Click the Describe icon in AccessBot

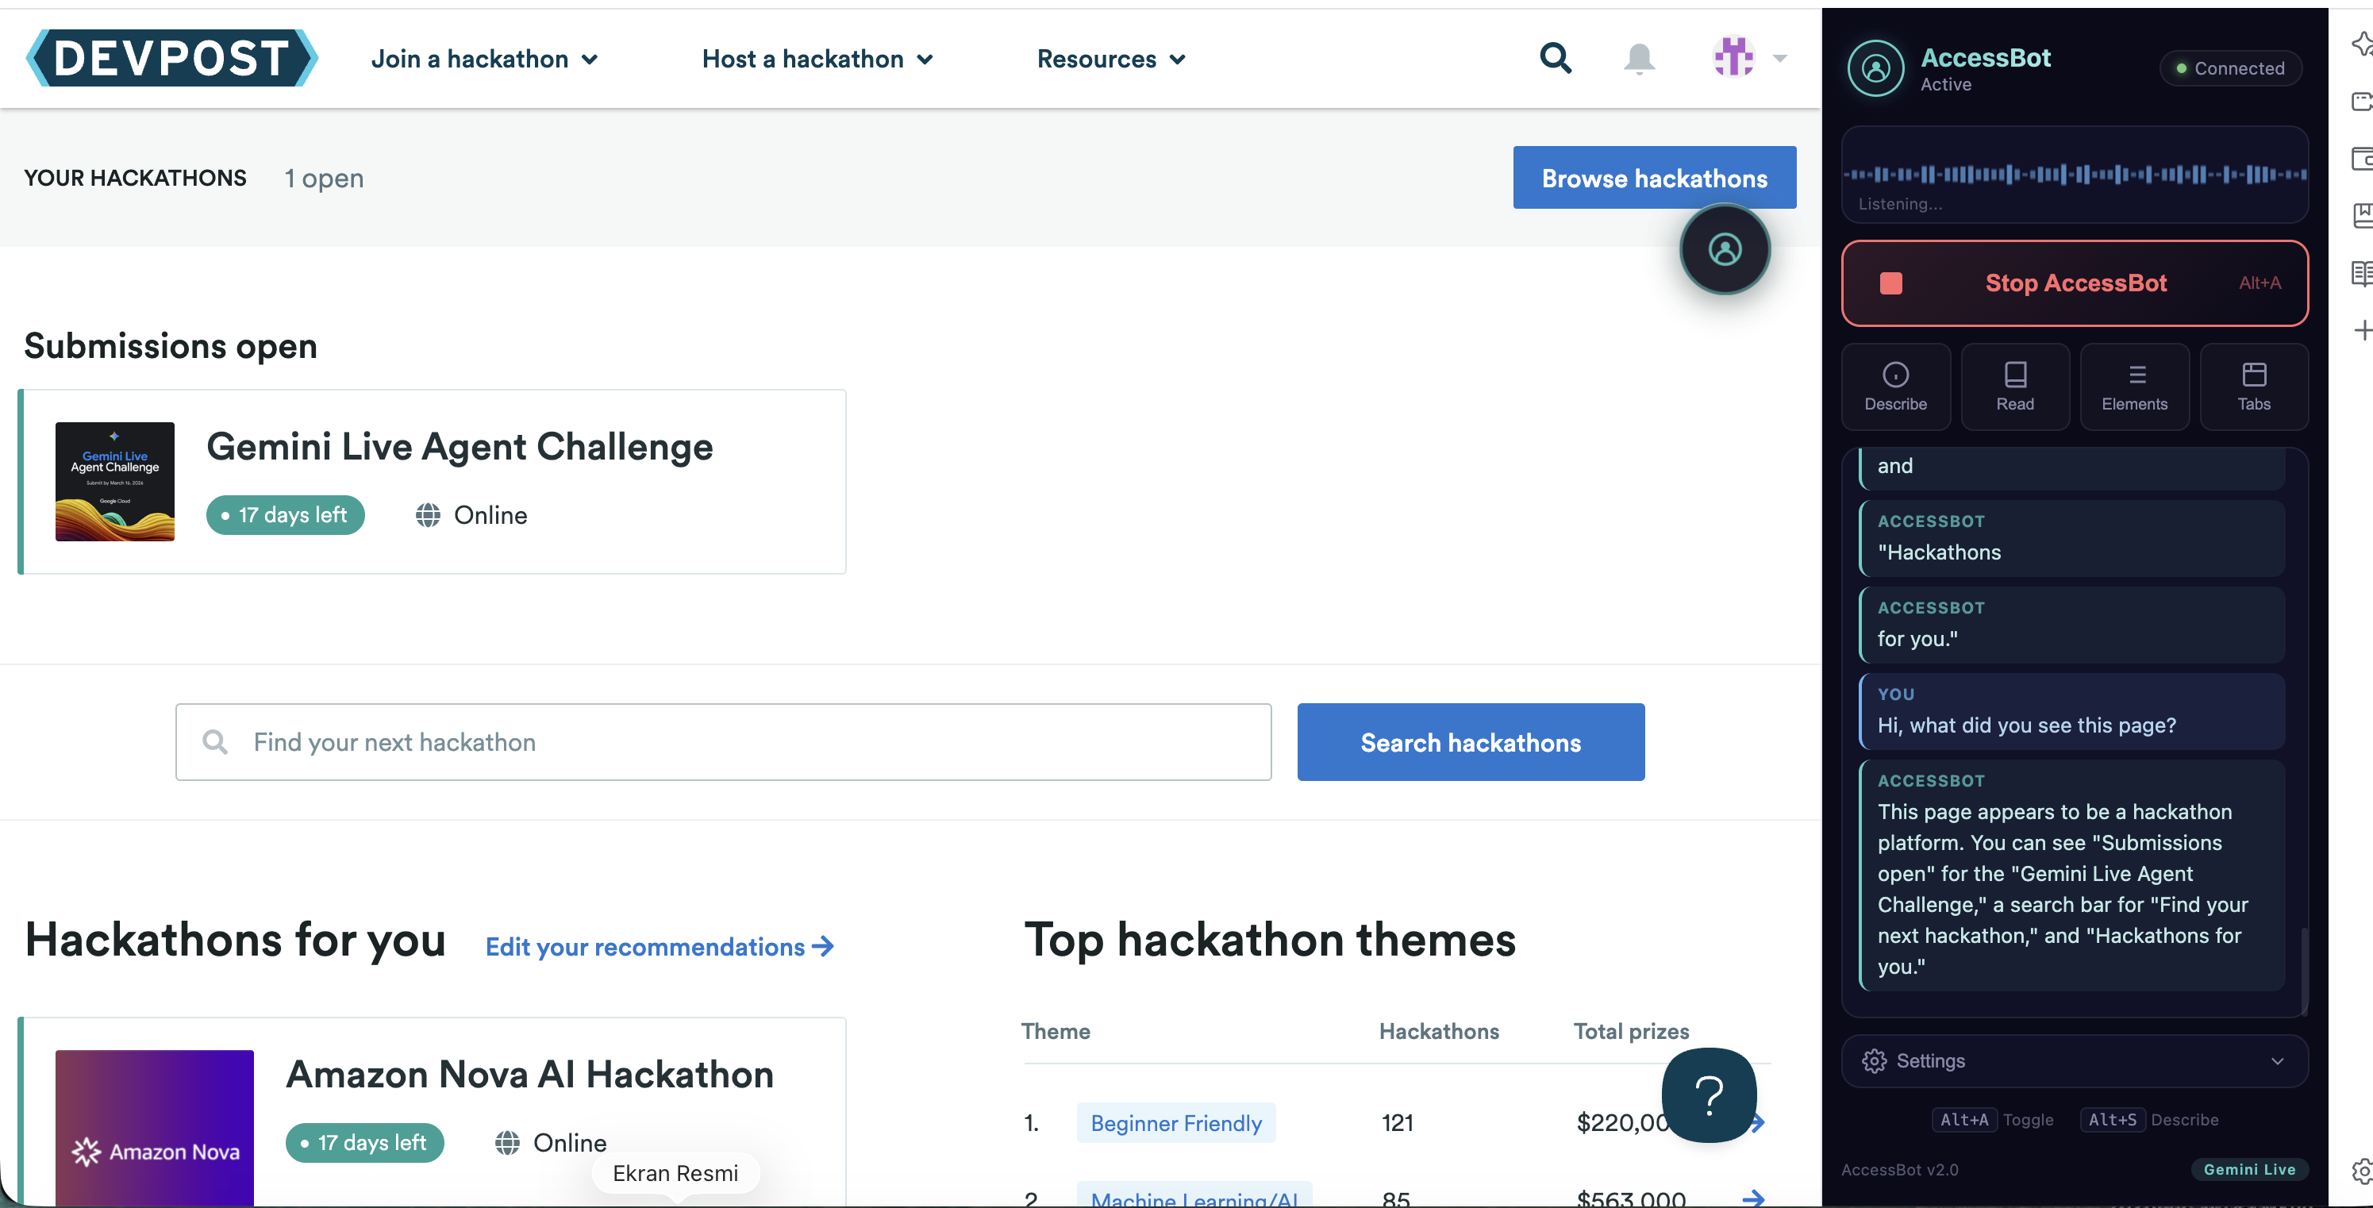(1895, 386)
